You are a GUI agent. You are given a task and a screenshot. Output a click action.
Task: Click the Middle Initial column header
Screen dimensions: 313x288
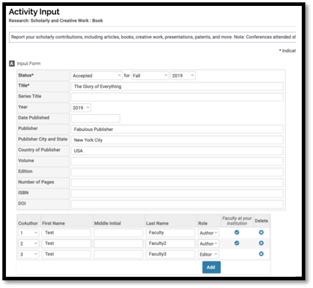107,224
